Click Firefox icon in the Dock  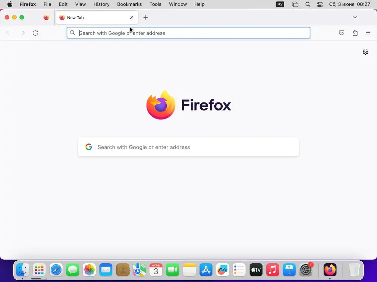click(x=330, y=270)
